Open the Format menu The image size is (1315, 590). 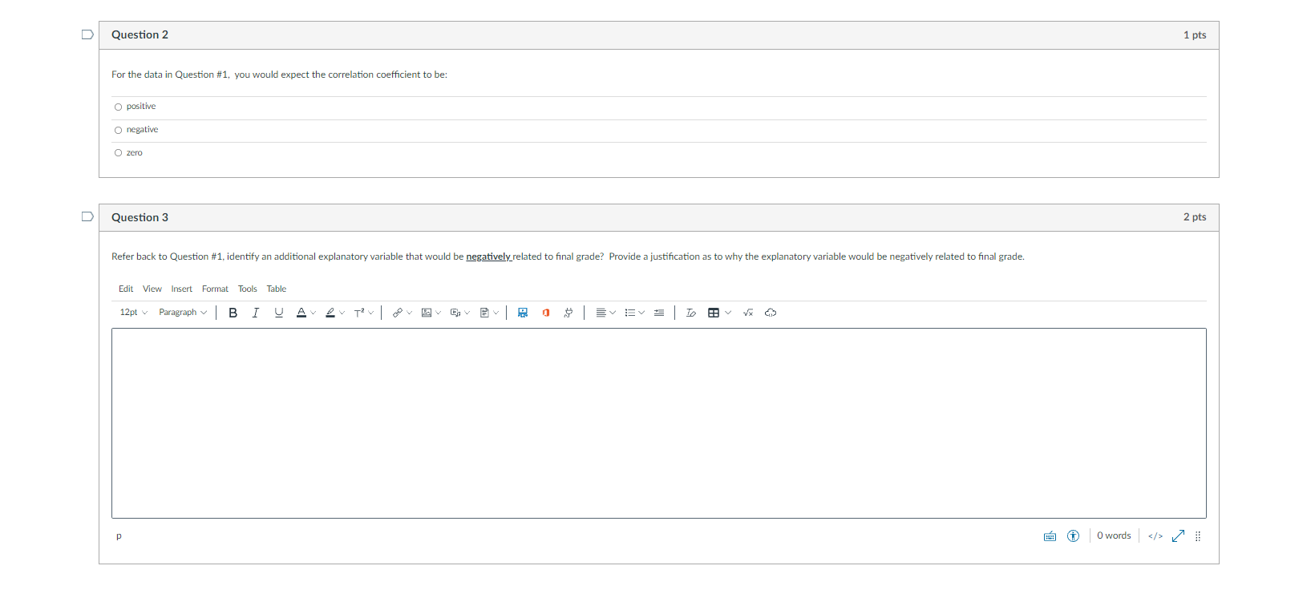coord(215,289)
